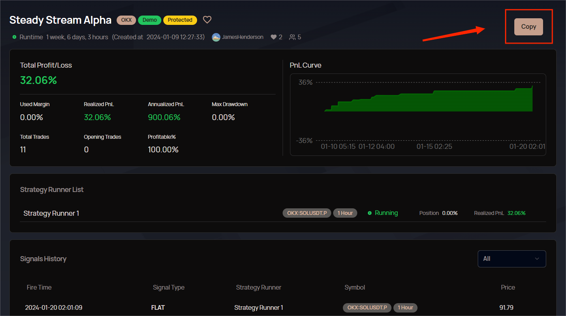Screen dimensions: 566x316
Task: Click the green runtime status dot
Action: pyautogui.click(x=14, y=37)
